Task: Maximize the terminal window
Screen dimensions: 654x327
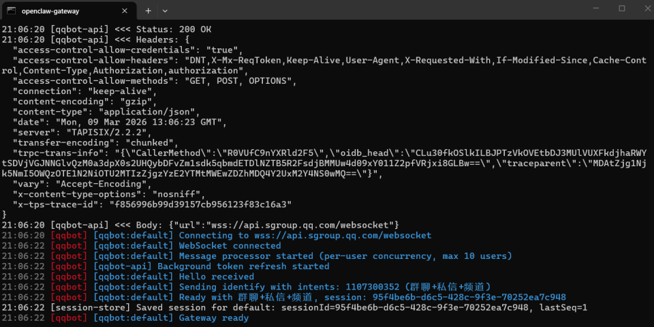Action: 621,9
